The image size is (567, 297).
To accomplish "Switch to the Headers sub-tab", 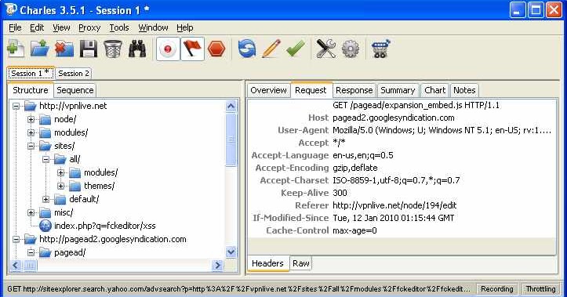I will [x=267, y=263].
